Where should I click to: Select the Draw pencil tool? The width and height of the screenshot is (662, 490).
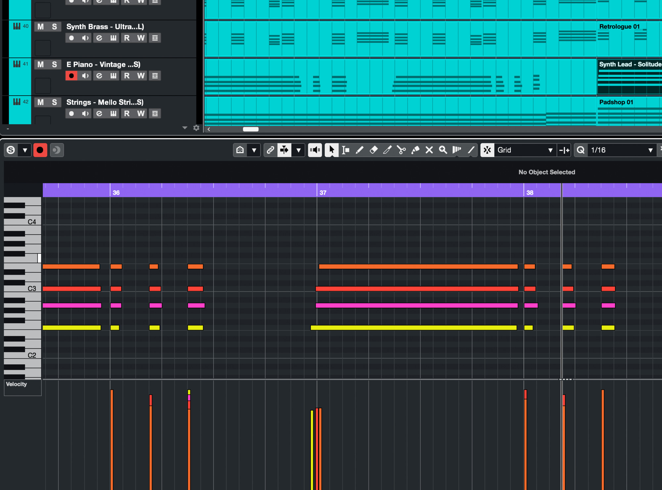359,150
